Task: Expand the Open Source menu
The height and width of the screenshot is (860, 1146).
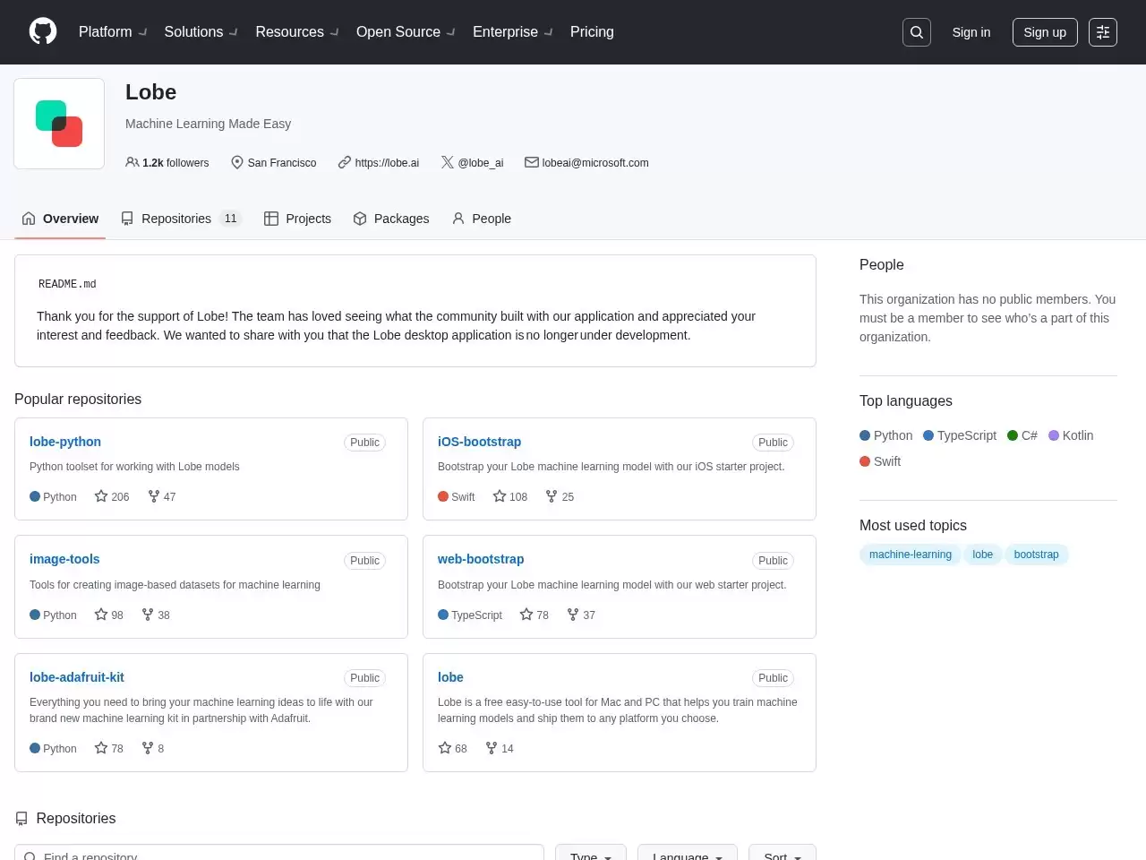Action: (x=406, y=32)
